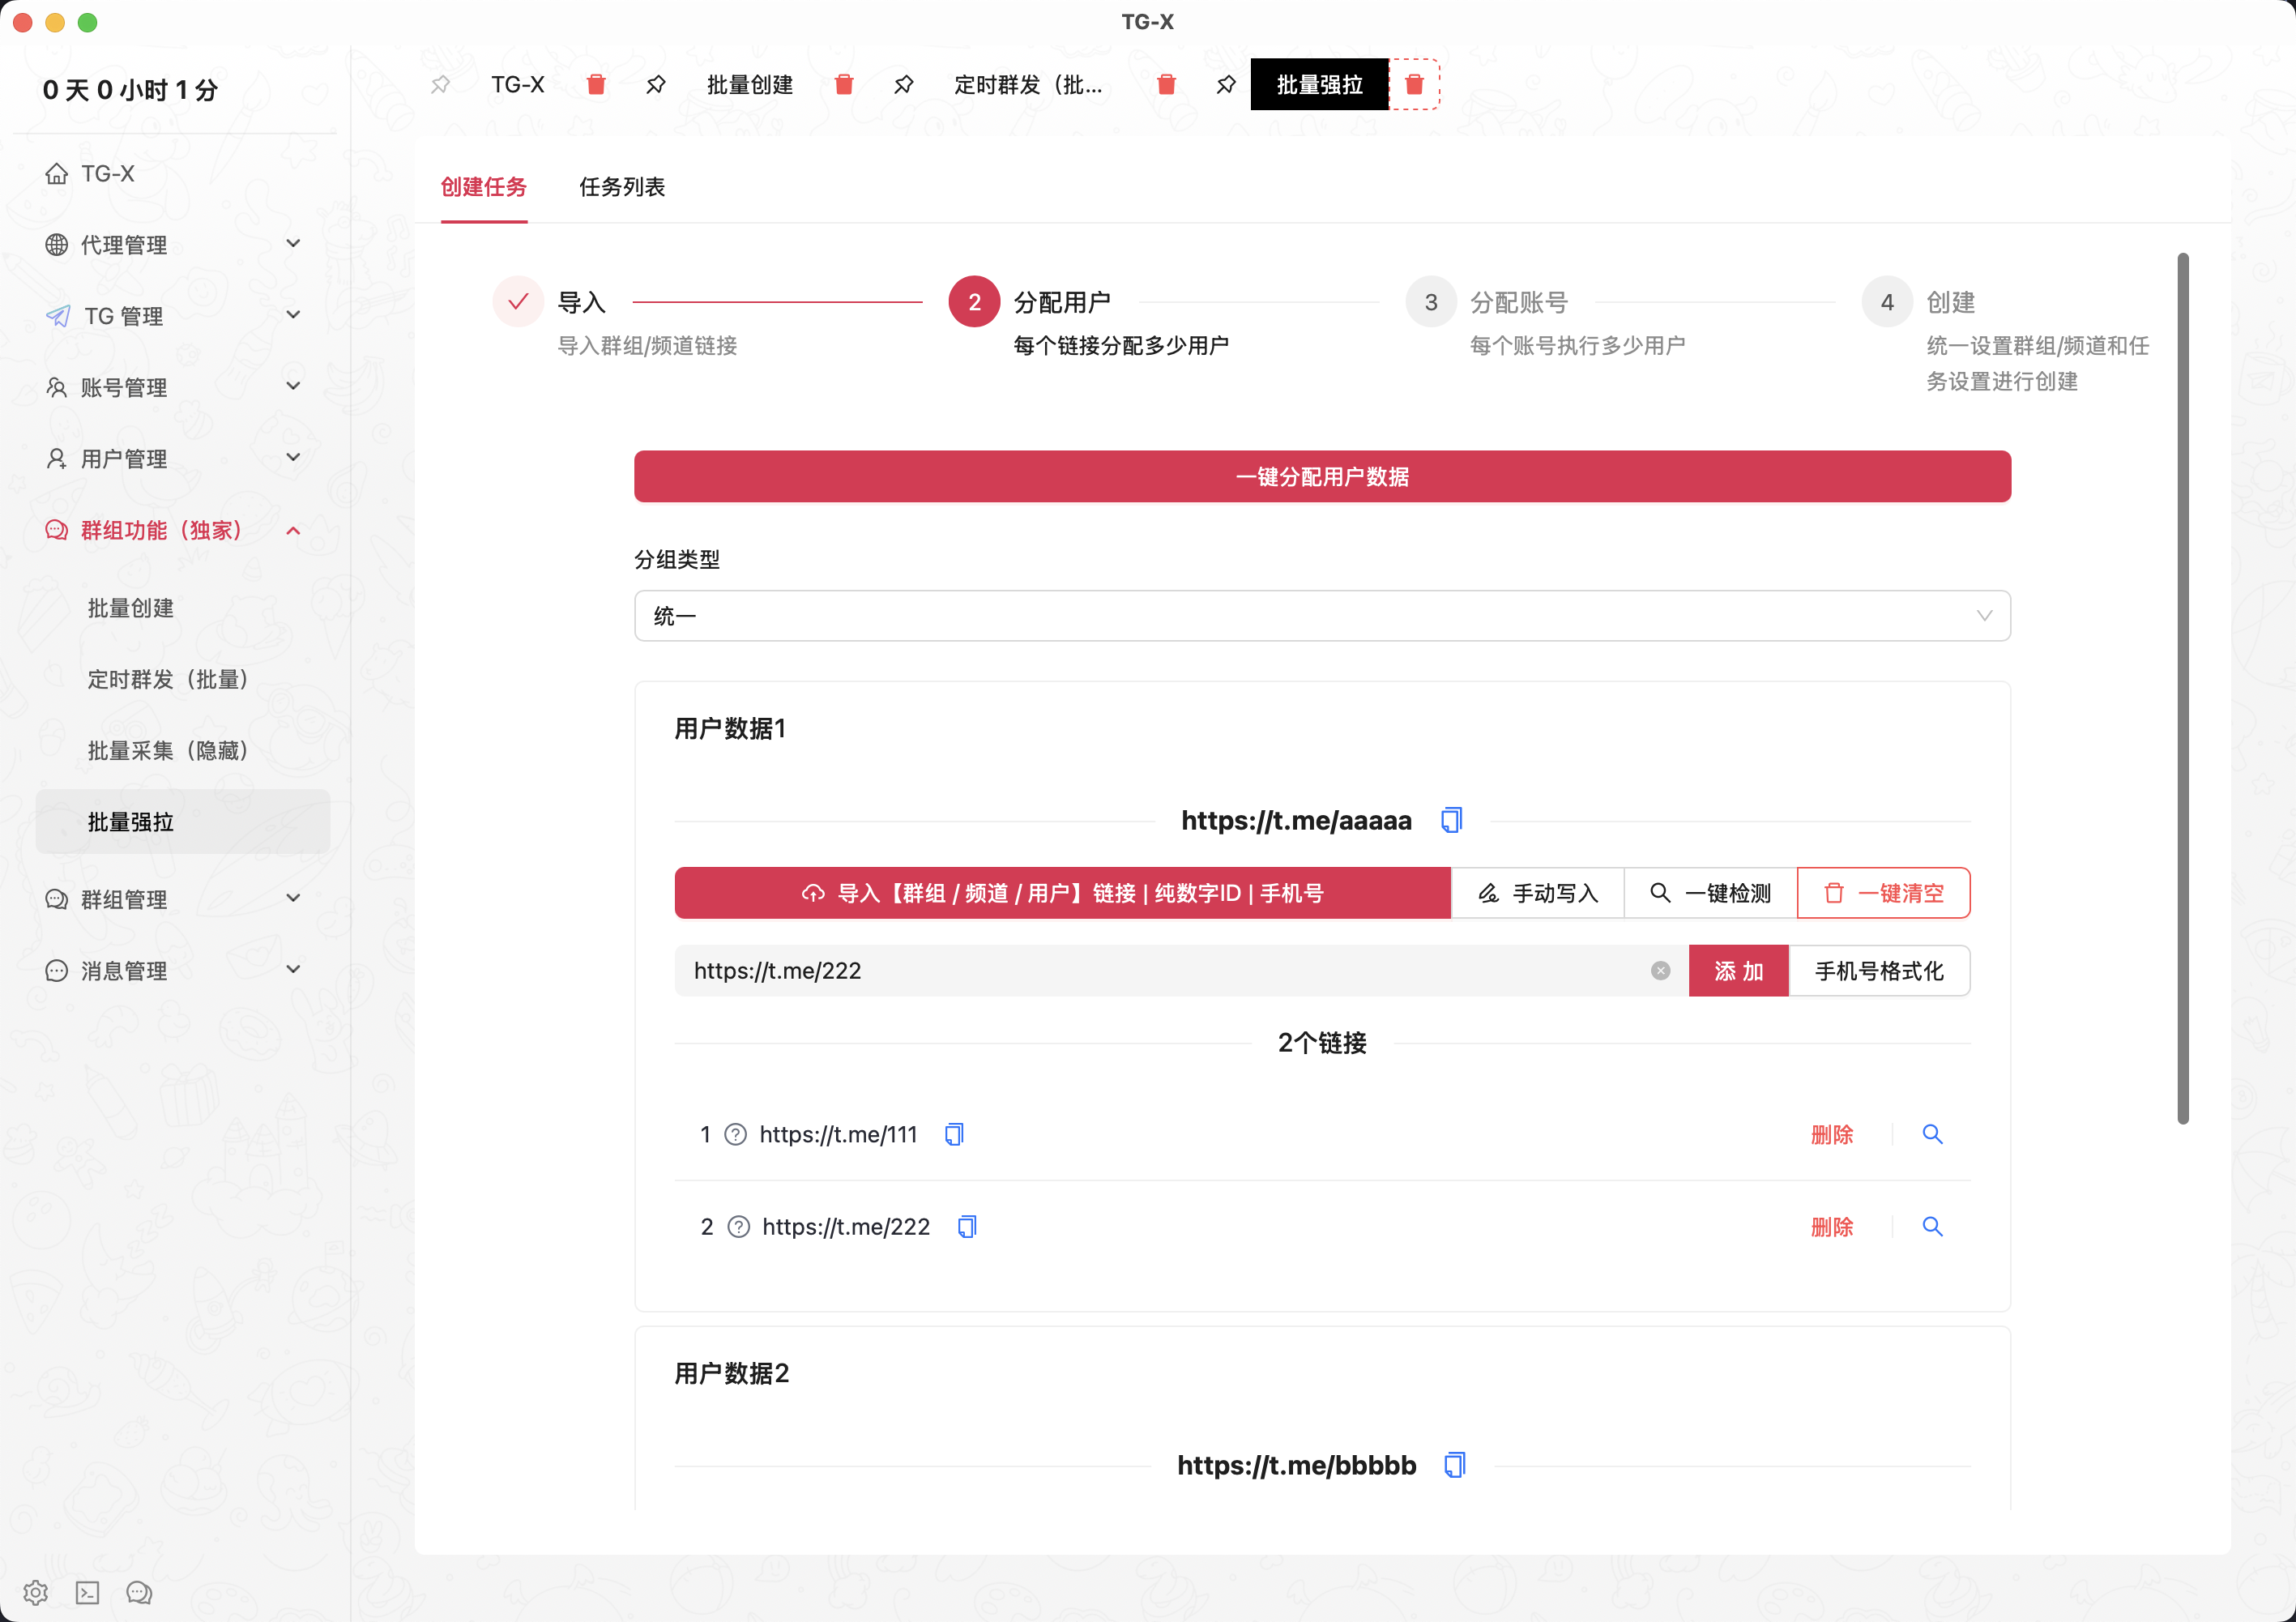Close the 批量创建 tab via trash icon
Viewport: 2296px width, 1622px height.
point(844,85)
